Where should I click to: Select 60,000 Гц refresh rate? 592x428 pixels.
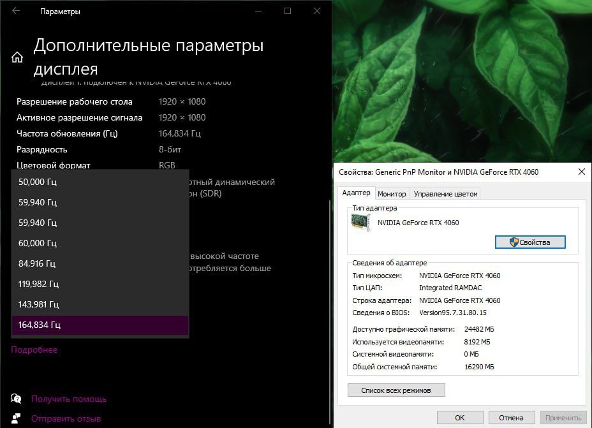click(100, 243)
